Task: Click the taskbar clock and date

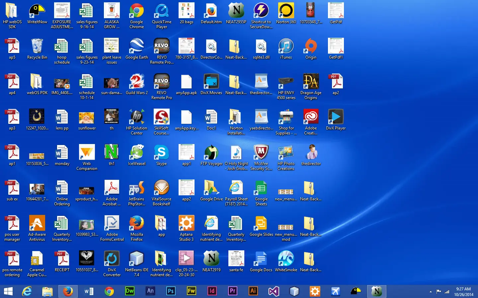Action: tap(463, 292)
